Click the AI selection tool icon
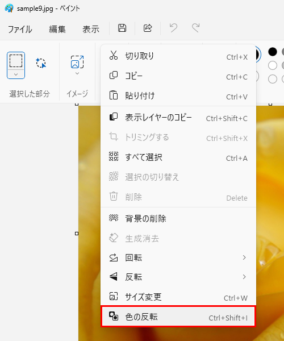The height and width of the screenshot is (341, 284). click(x=41, y=63)
